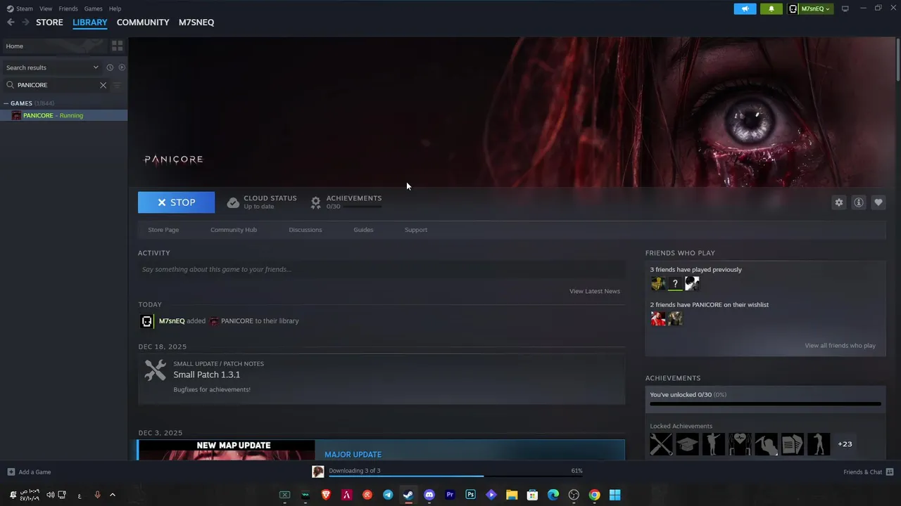Click the Cloud Status icon
Screen dimensions: 901x506
(233, 202)
